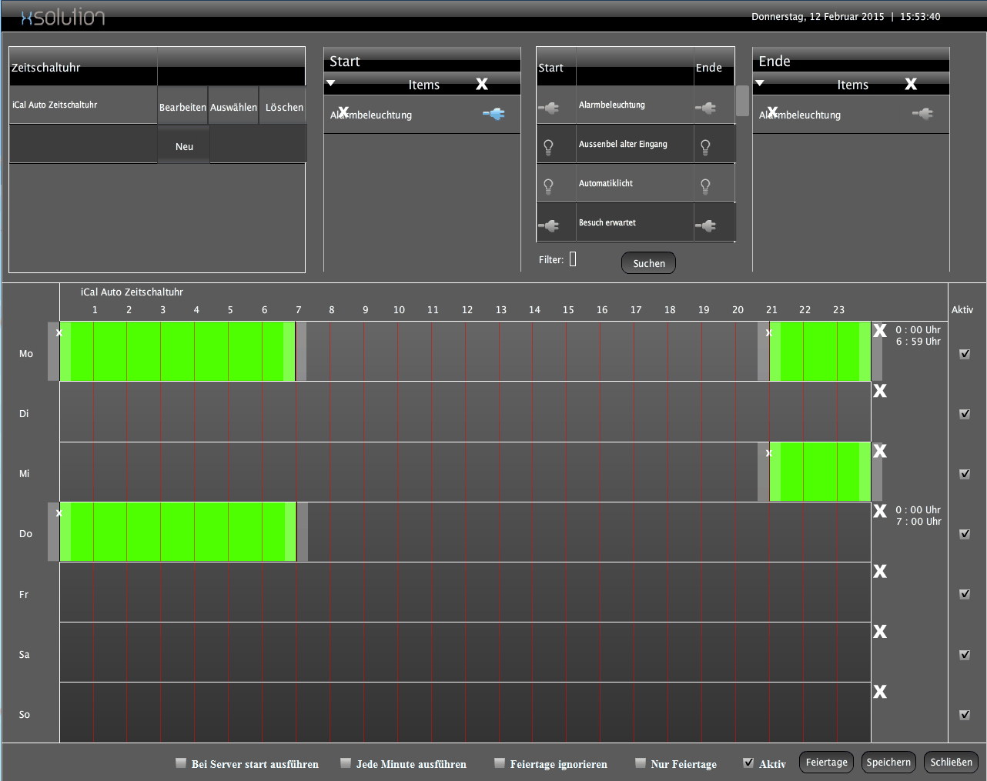The width and height of the screenshot is (987, 781).
Task: Click end plug icon for Alarmbeleuchtung in list
Action: pyautogui.click(x=705, y=108)
